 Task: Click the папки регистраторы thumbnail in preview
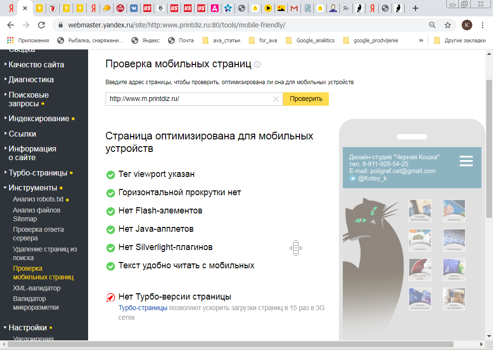click(420, 211)
